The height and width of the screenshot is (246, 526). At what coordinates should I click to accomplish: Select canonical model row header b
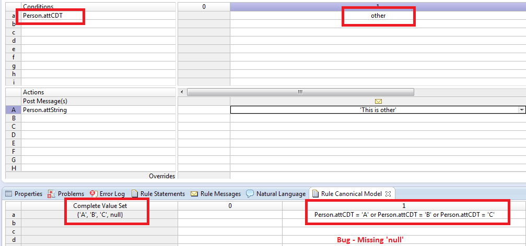pyautogui.click(x=14, y=223)
